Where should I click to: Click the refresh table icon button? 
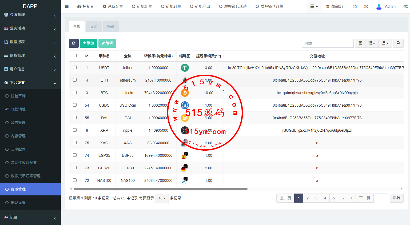(x=74, y=43)
